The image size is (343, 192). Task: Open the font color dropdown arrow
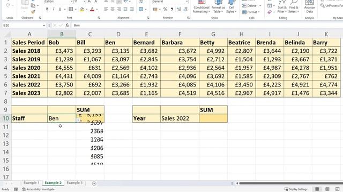[x=97, y=9]
